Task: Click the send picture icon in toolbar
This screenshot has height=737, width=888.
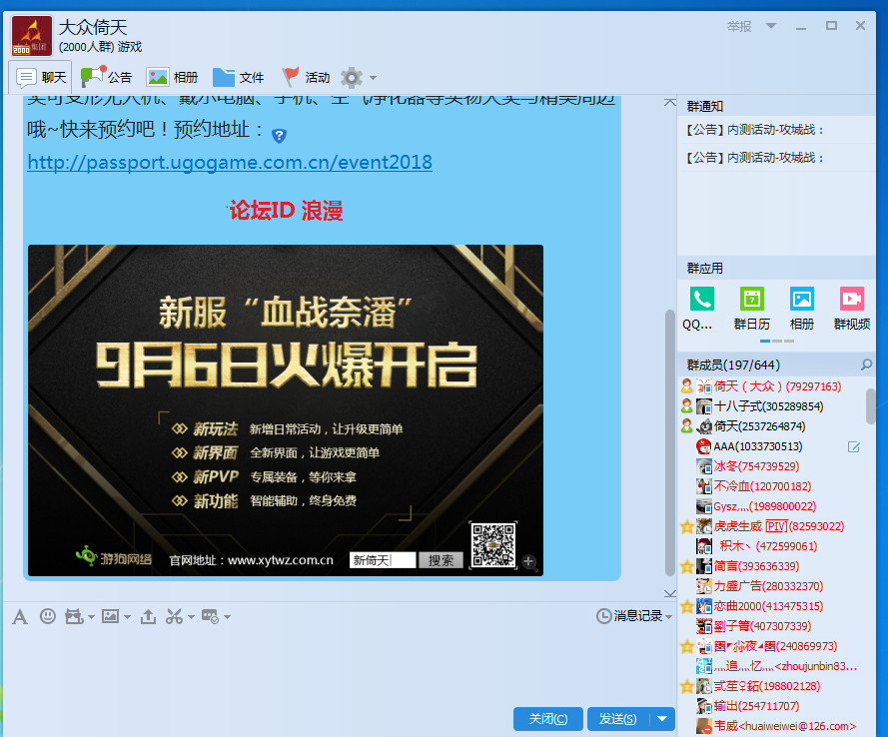Action: coord(110,616)
